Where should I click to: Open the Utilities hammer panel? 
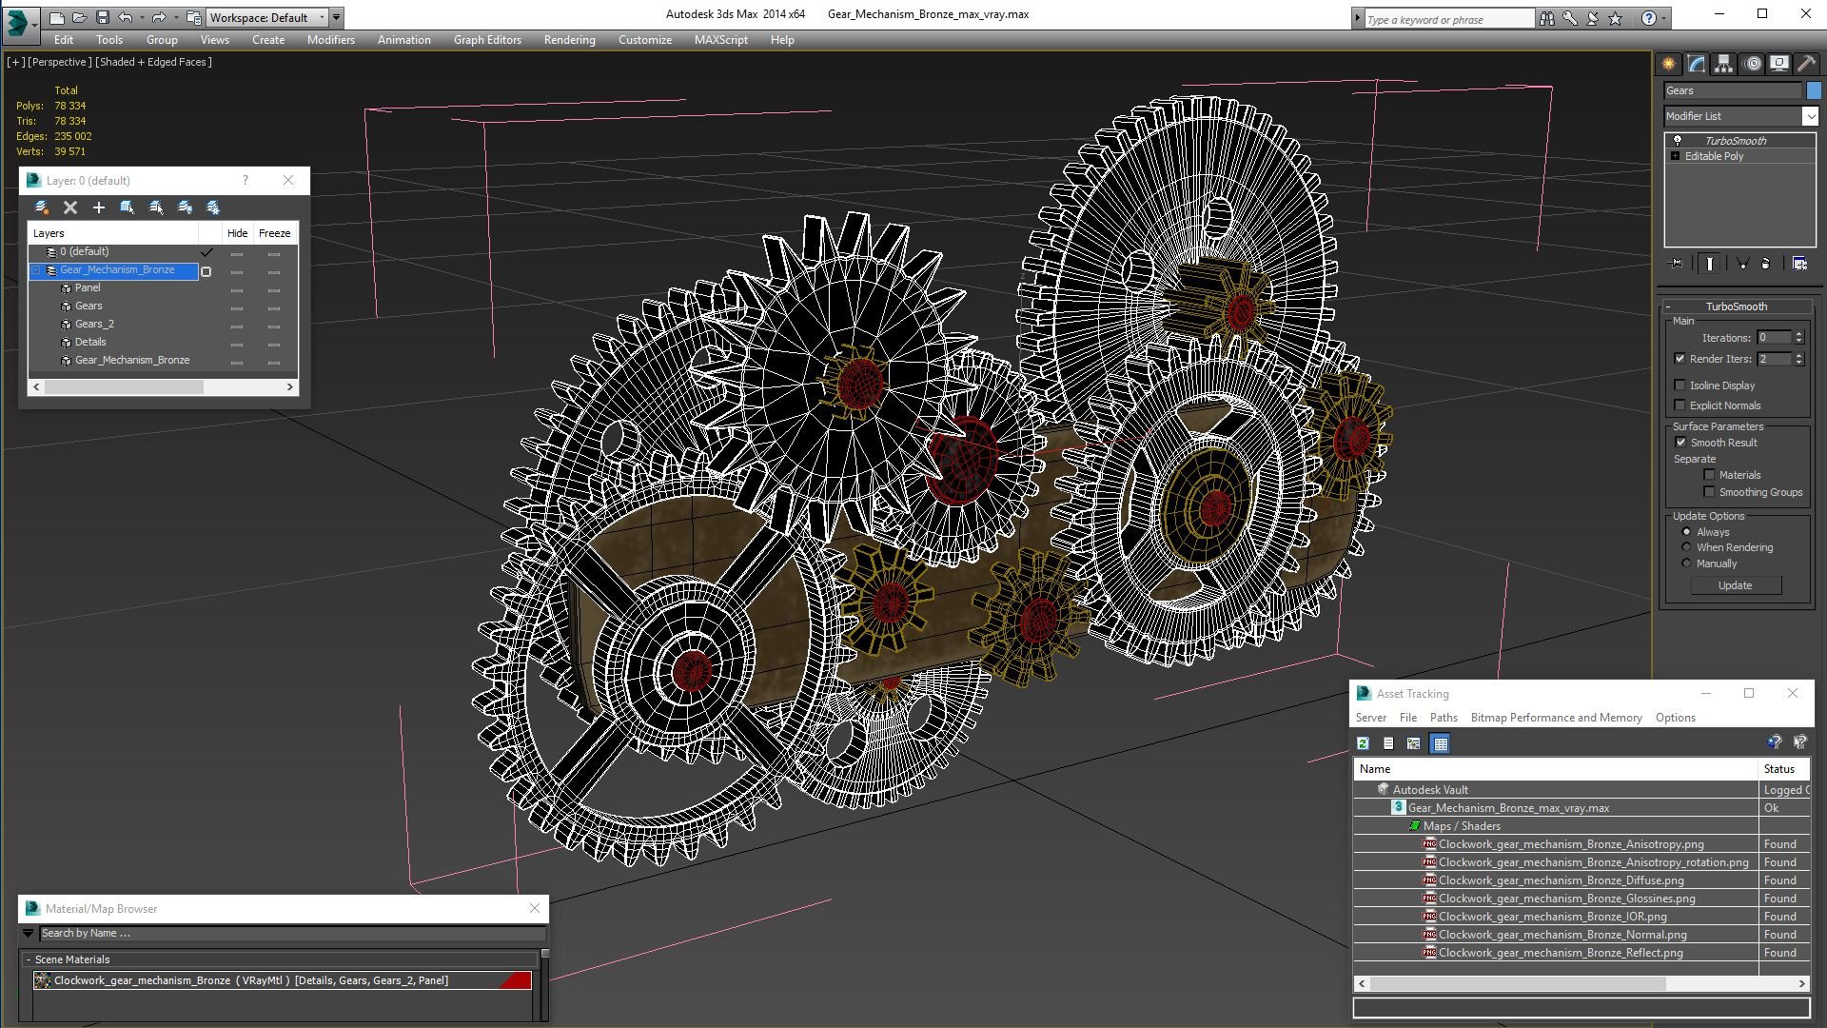pyautogui.click(x=1806, y=63)
